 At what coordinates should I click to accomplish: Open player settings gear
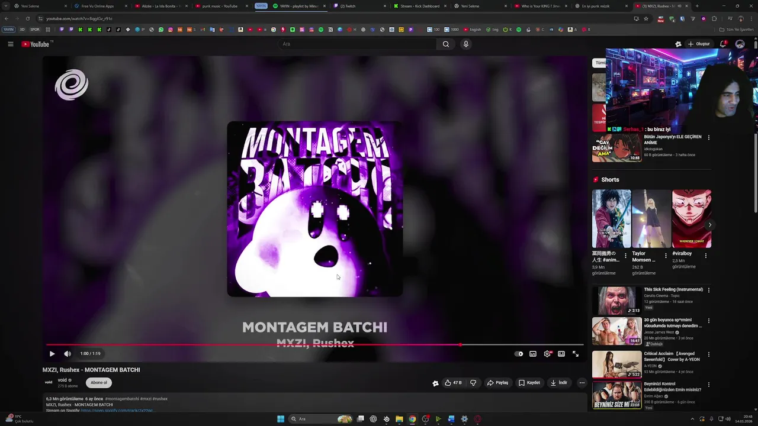(547, 354)
